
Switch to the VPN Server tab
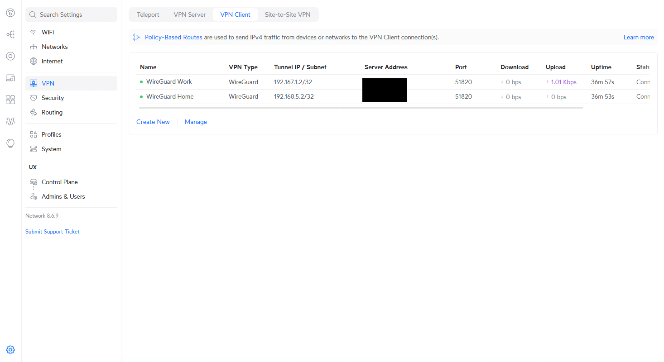click(x=190, y=14)
